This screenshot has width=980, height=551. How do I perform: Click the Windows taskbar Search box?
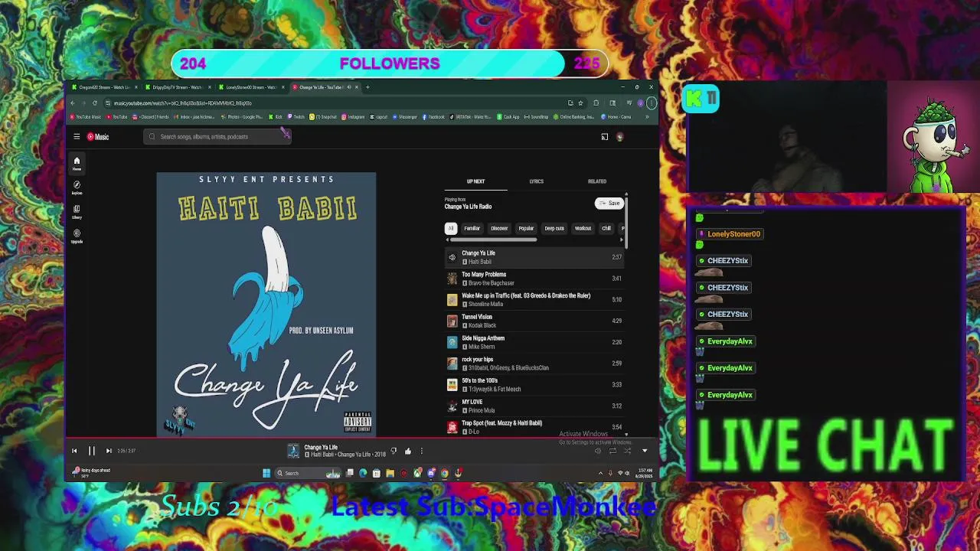[x=308, y=473]
